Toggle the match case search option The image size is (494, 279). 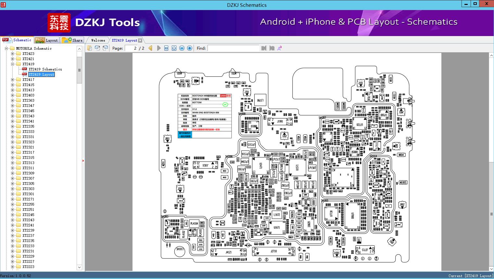click(x=279, y=48)
